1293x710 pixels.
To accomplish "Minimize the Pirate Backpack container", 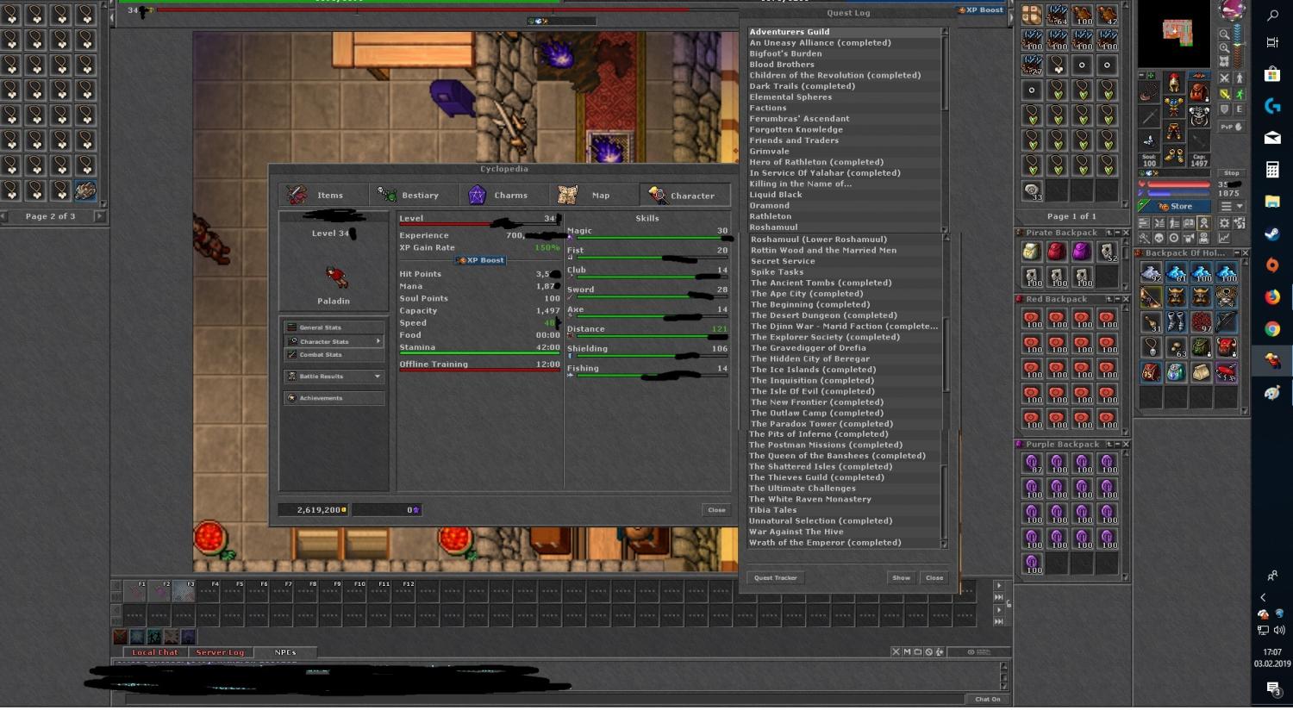I will tap(1117, 233).
